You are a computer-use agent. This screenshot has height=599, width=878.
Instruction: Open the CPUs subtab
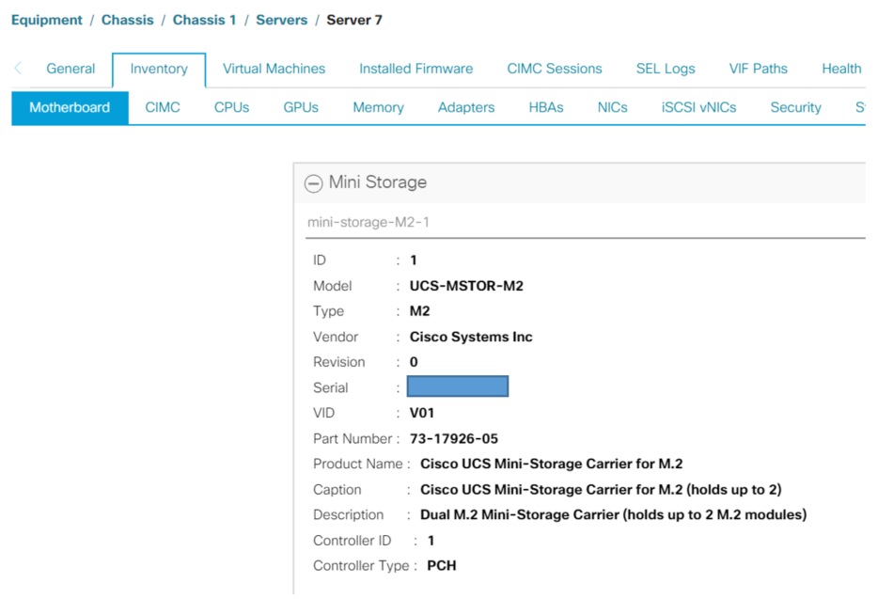pos(231,107)
